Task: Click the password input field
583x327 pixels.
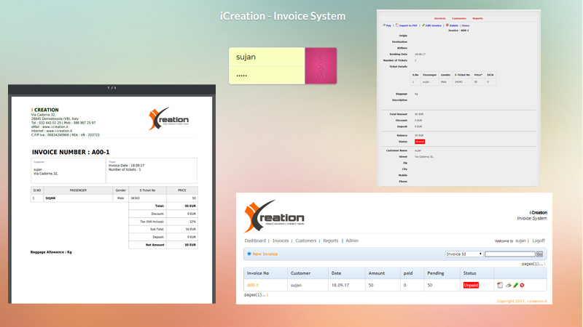Action: [267, 76]
